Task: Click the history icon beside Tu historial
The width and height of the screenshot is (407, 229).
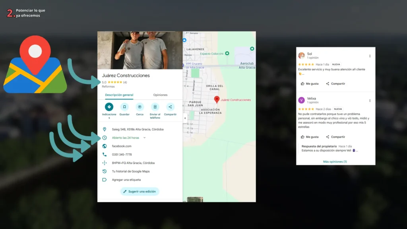Action: tap(105, 171)
